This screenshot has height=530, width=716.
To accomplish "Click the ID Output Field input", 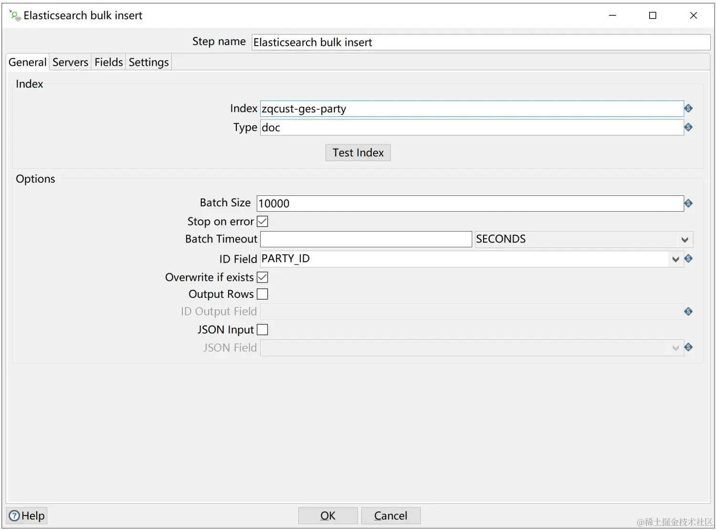I will pyautogui.click(x=472, y=312).
